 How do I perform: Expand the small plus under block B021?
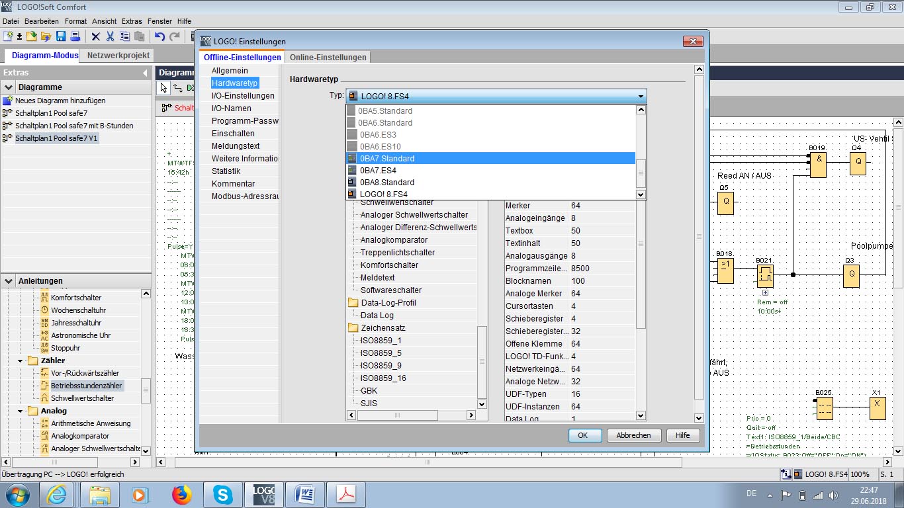[x=765, y=292]
